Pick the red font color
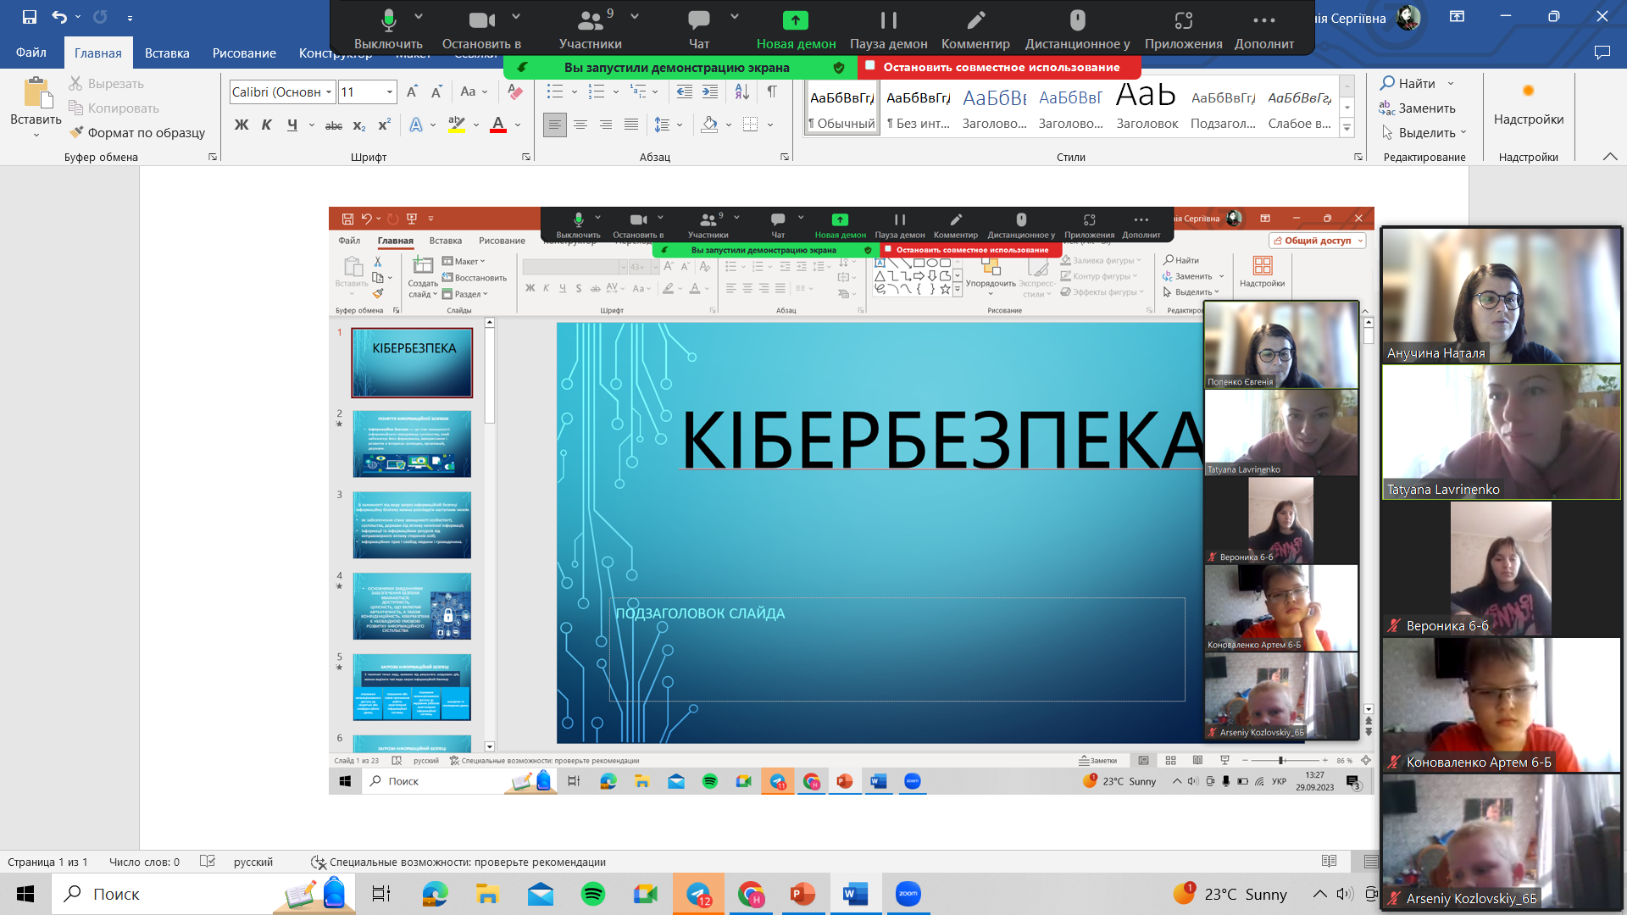 click(498, 125)
